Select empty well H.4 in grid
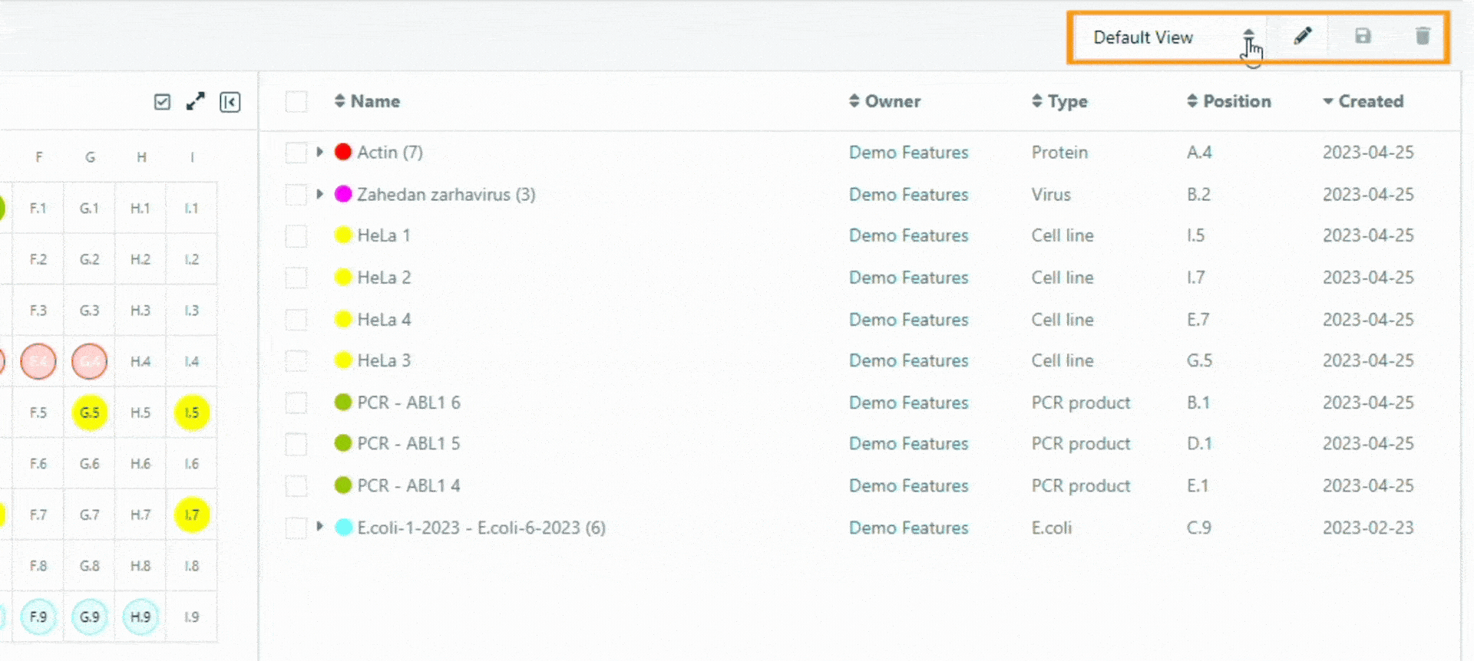The height and width of the screenshot is (661, 1474). pos(140,361)
